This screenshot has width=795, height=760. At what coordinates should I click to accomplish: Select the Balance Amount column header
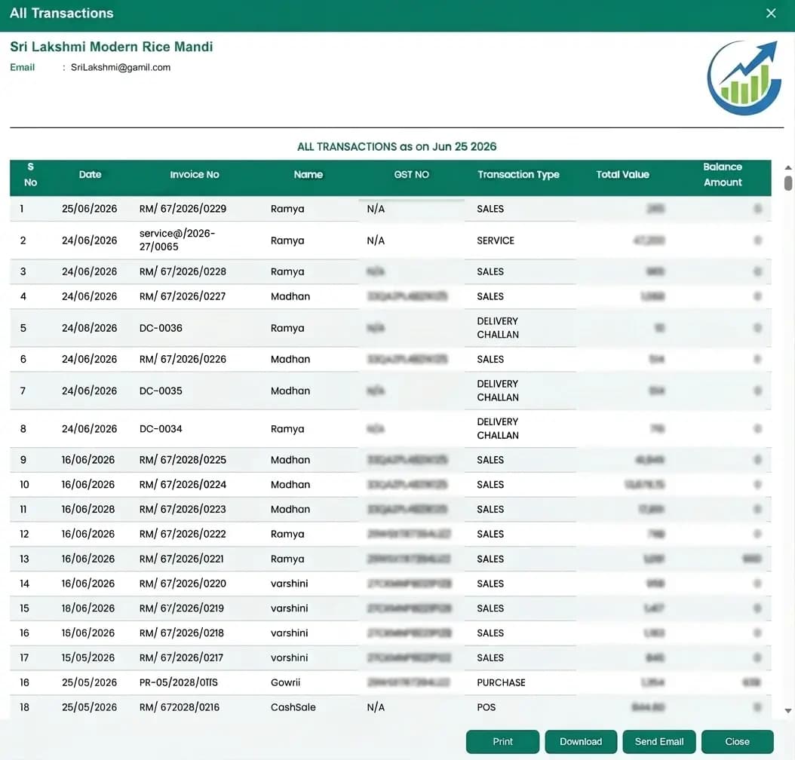point(722,174)
